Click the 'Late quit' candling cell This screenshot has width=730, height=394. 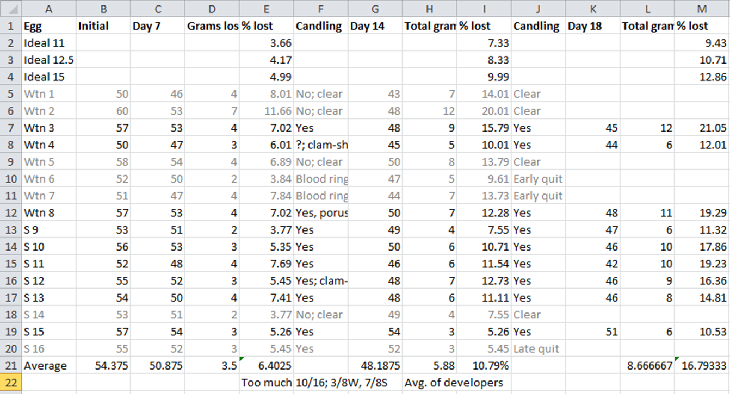pyautogui.click(x=539, y=349)
